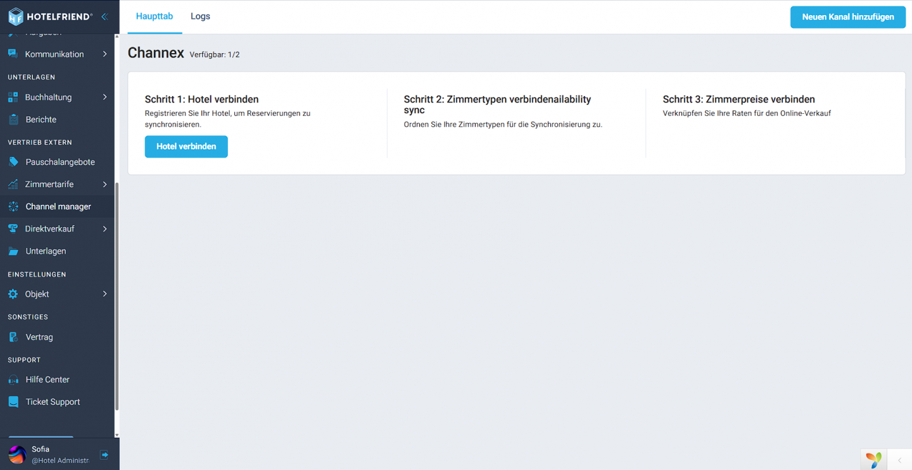Open Hilfe Center menu item
912x470 pixels.
click(x=57, y=380)
